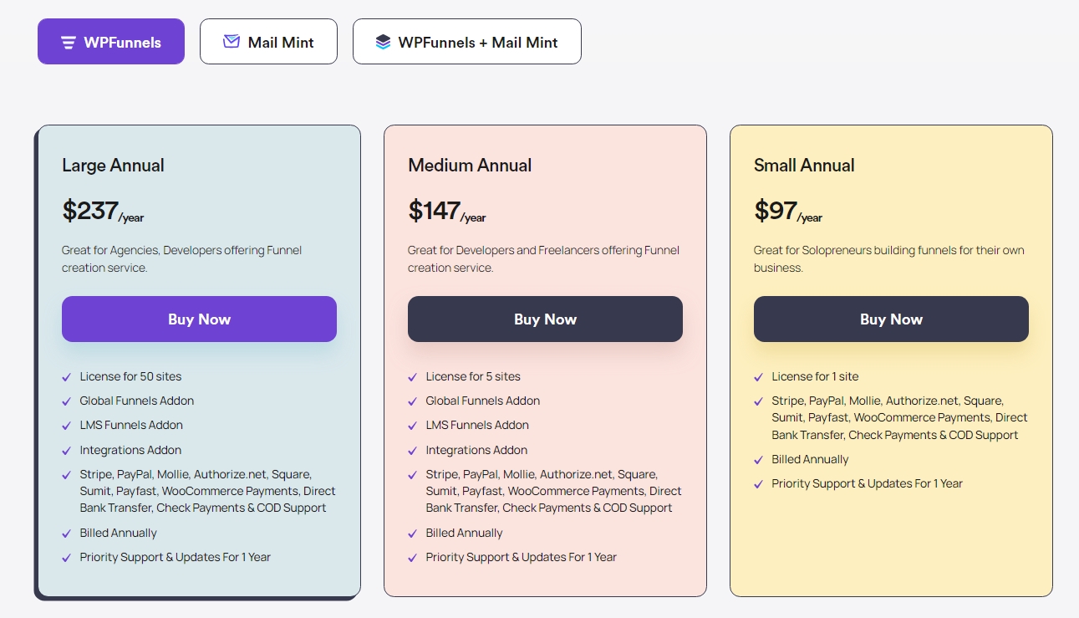
Task: Click Large Annual Billed Annually checkmark
Action: (x=67, y=534)
